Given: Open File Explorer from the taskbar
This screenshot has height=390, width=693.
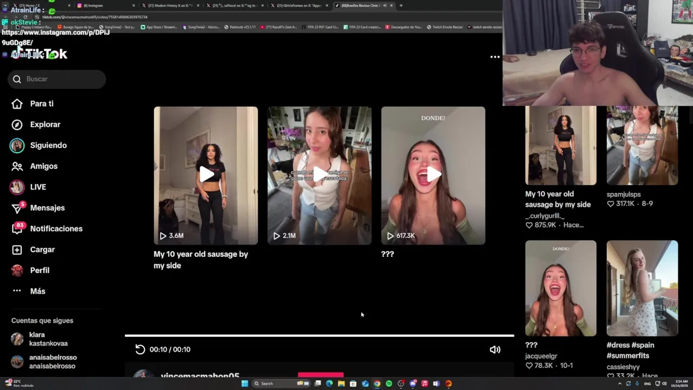Looking at the screenshot, I should [341, 383].
